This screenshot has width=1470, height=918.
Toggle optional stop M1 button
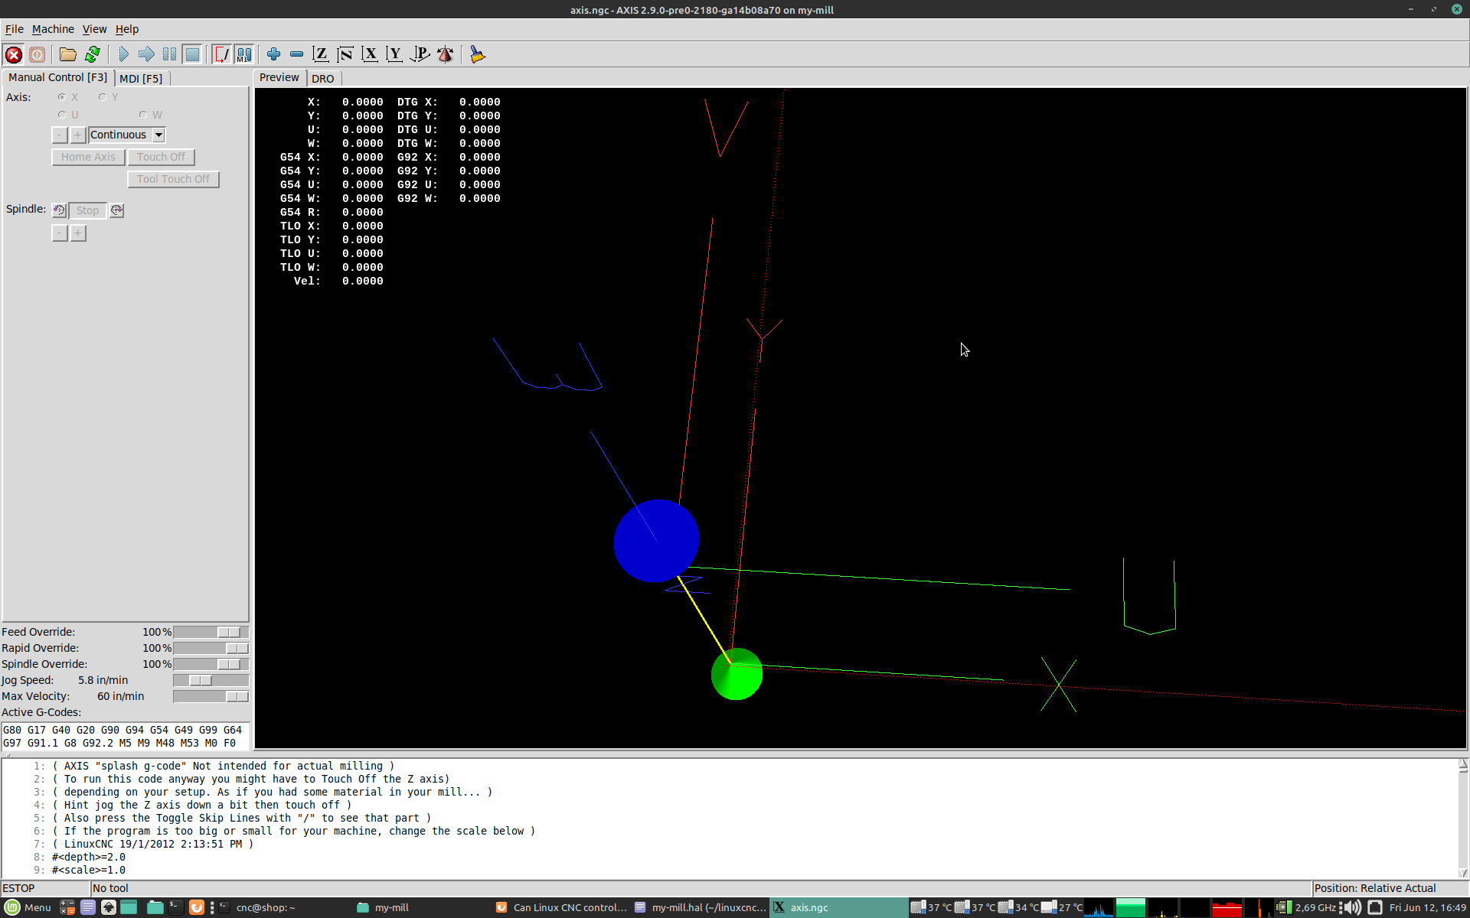pyautogui.click(x=244, y=54)
